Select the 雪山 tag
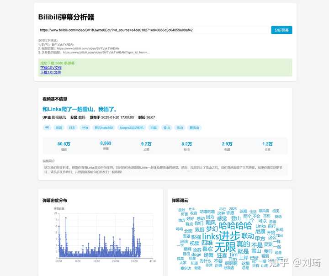329x276 pixels. (x=180, y=127)
